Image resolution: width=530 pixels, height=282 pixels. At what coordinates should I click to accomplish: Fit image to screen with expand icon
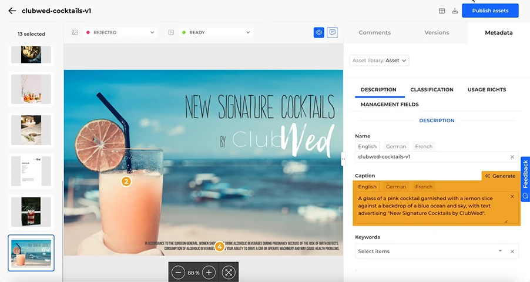click(229, 273)
